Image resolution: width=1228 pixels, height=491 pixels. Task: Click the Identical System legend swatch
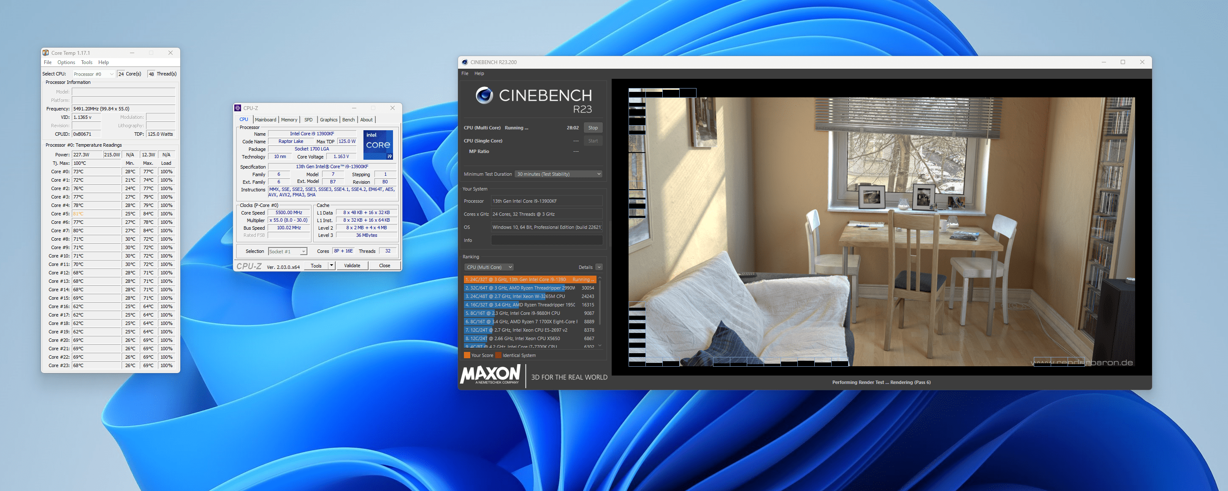498,355
